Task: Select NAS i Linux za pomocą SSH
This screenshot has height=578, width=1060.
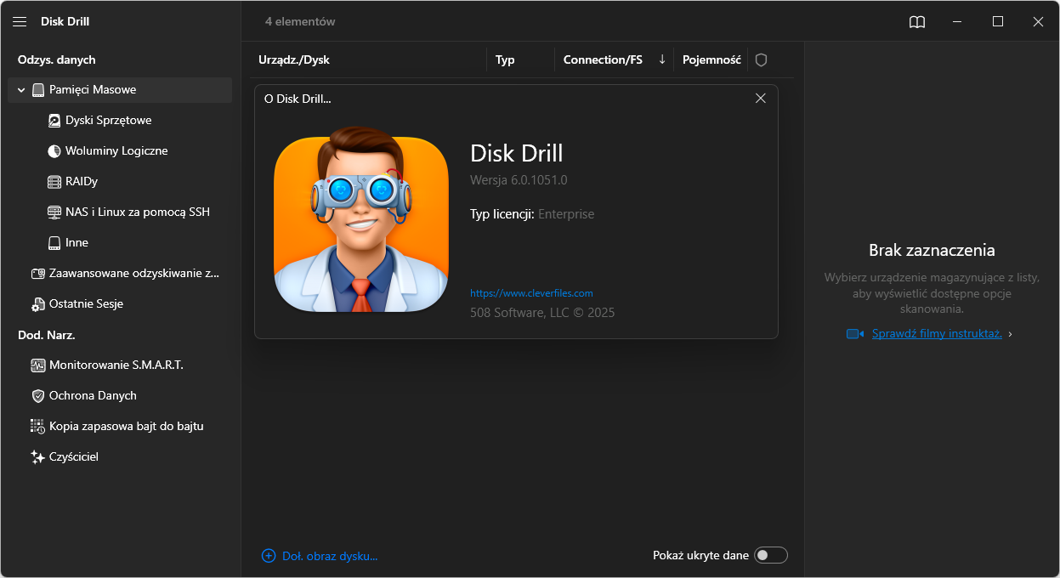Action: [x=136, y=212]
